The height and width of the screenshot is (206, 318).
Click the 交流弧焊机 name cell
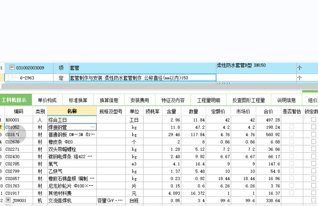pyautogui.click(x=72, y=201)
